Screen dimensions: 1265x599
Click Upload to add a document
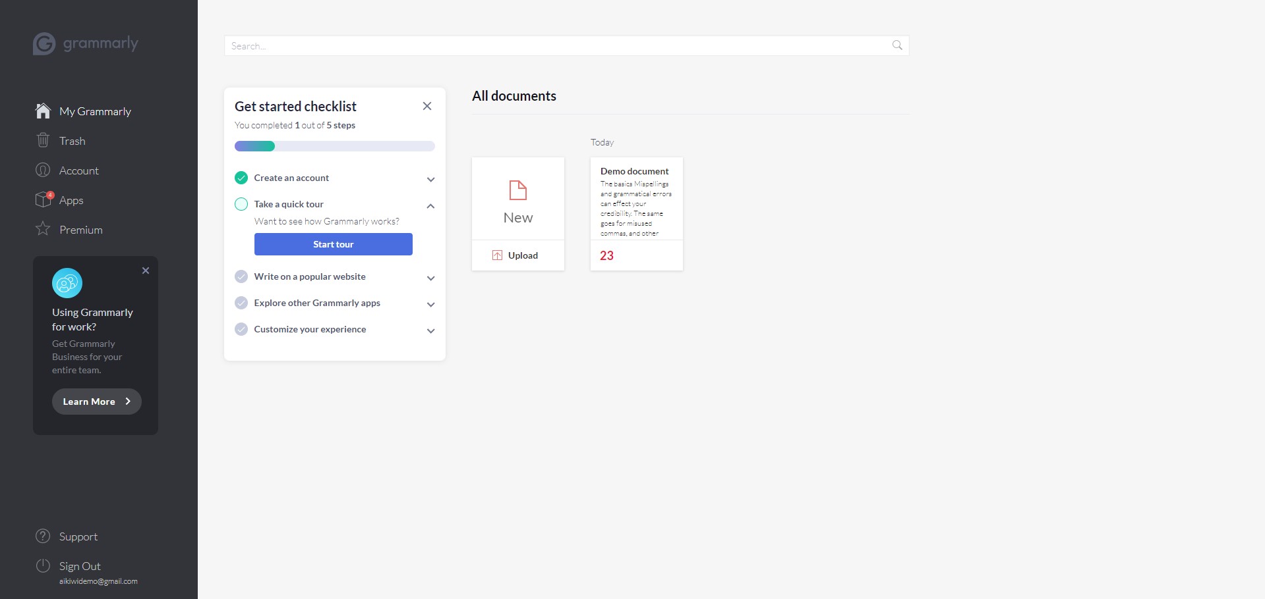pos(518,255)
